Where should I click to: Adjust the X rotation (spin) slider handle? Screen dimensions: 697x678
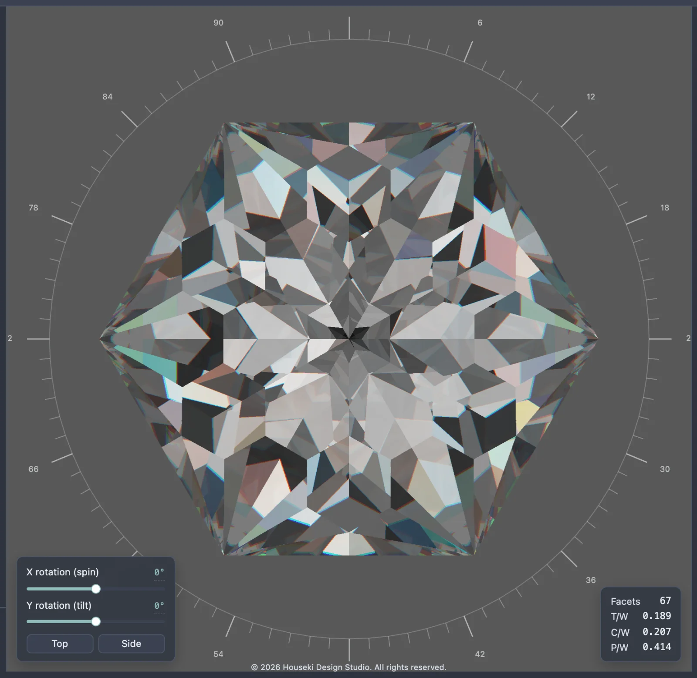click(96, 589)
